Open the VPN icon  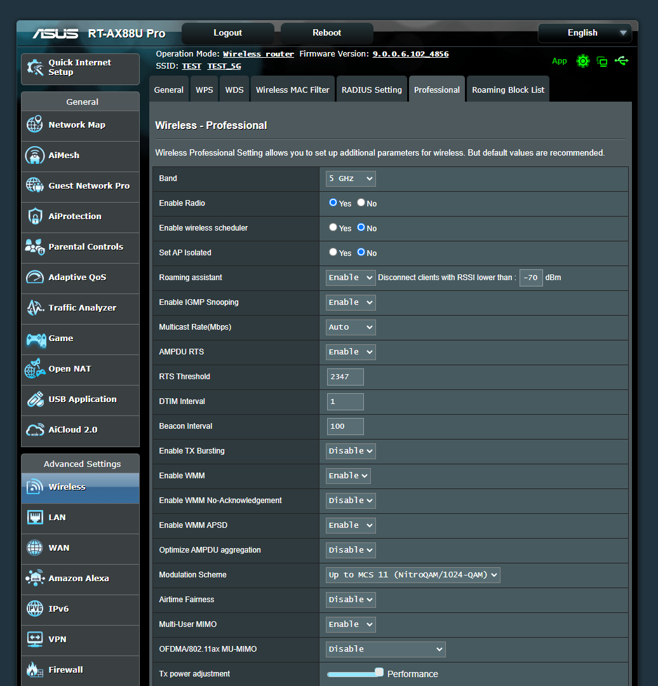tap(34, 639)
